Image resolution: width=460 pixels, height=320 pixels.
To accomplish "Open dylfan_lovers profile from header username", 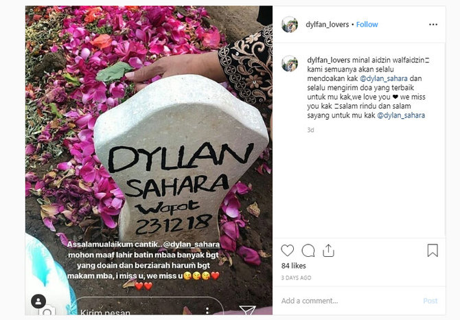I will [327, 25].
